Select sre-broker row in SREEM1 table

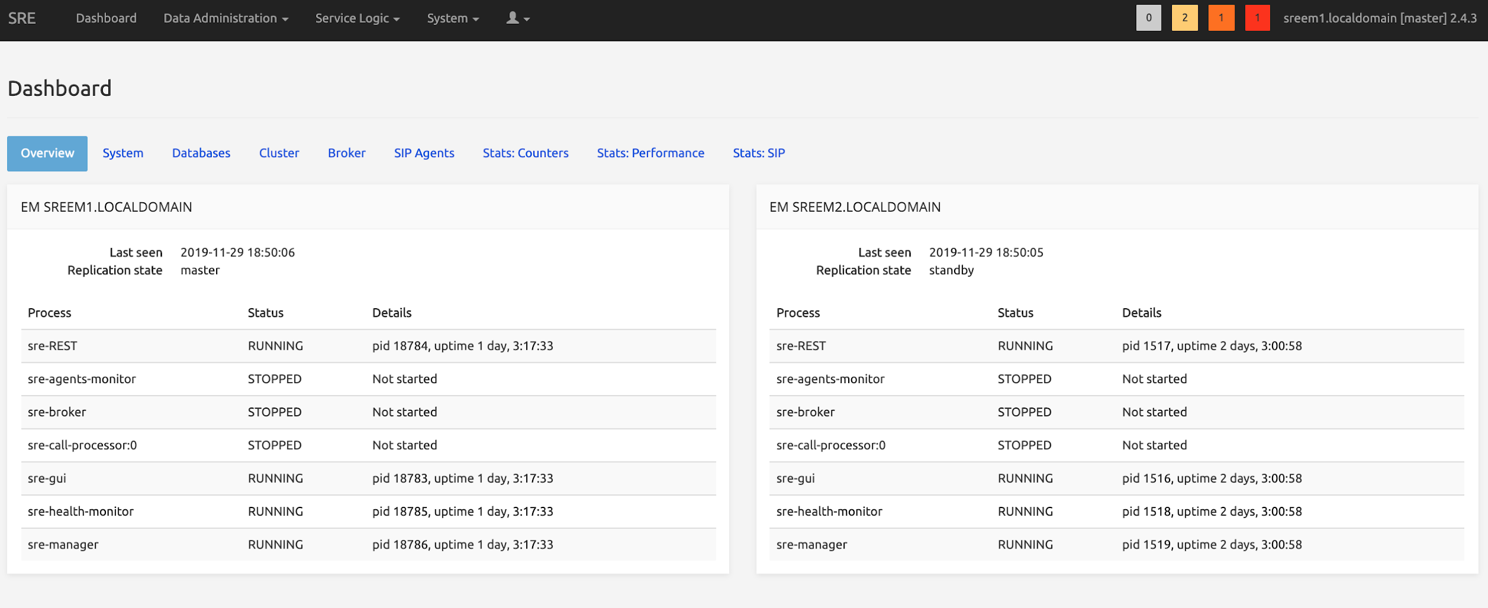tap(368, 412)
